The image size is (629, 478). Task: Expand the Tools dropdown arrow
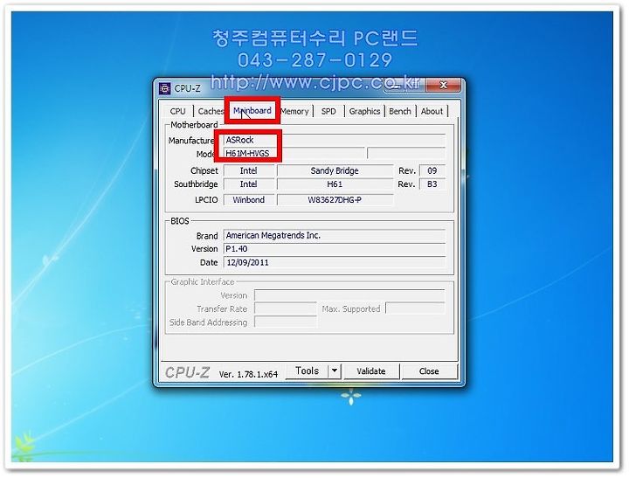click(x=335, y=371)
